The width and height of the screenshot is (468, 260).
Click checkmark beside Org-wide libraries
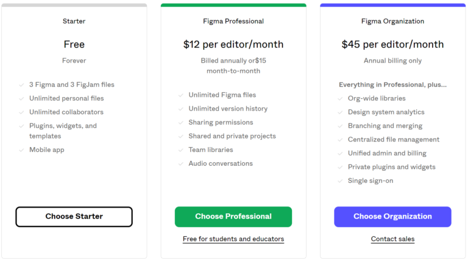(340, 98)
